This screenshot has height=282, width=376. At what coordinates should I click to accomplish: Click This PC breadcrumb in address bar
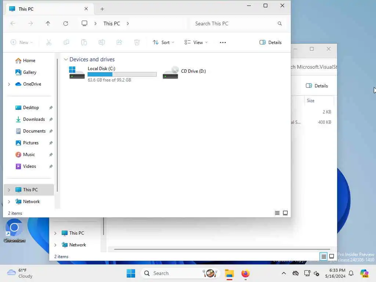tap(112, 23)
